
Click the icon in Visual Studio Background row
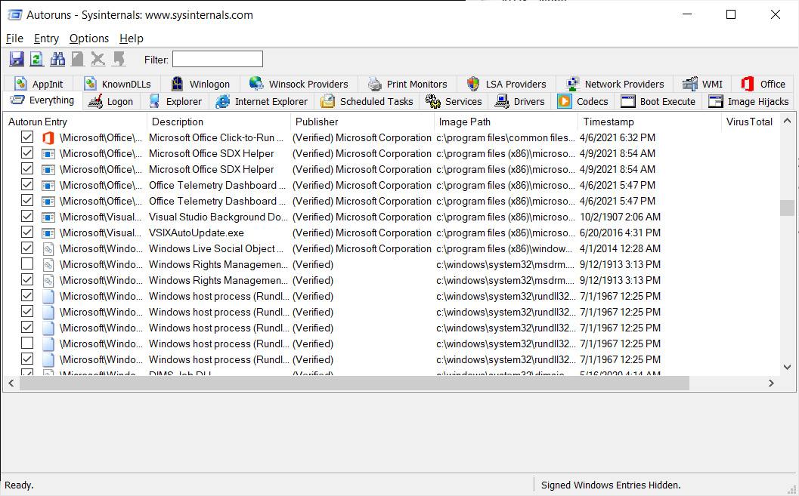[x=48, y=217]
